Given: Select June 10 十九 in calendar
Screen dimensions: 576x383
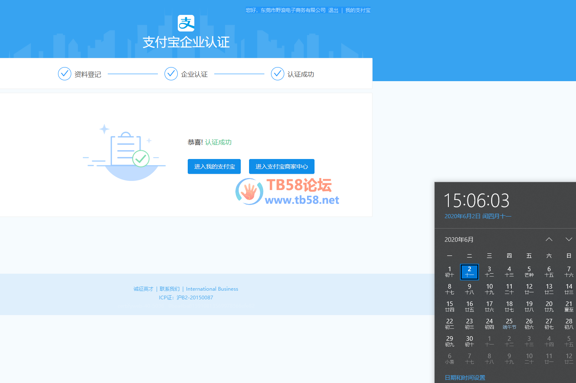Looking at the screenshot, I should pyautogui.click(x=489, y=289).
